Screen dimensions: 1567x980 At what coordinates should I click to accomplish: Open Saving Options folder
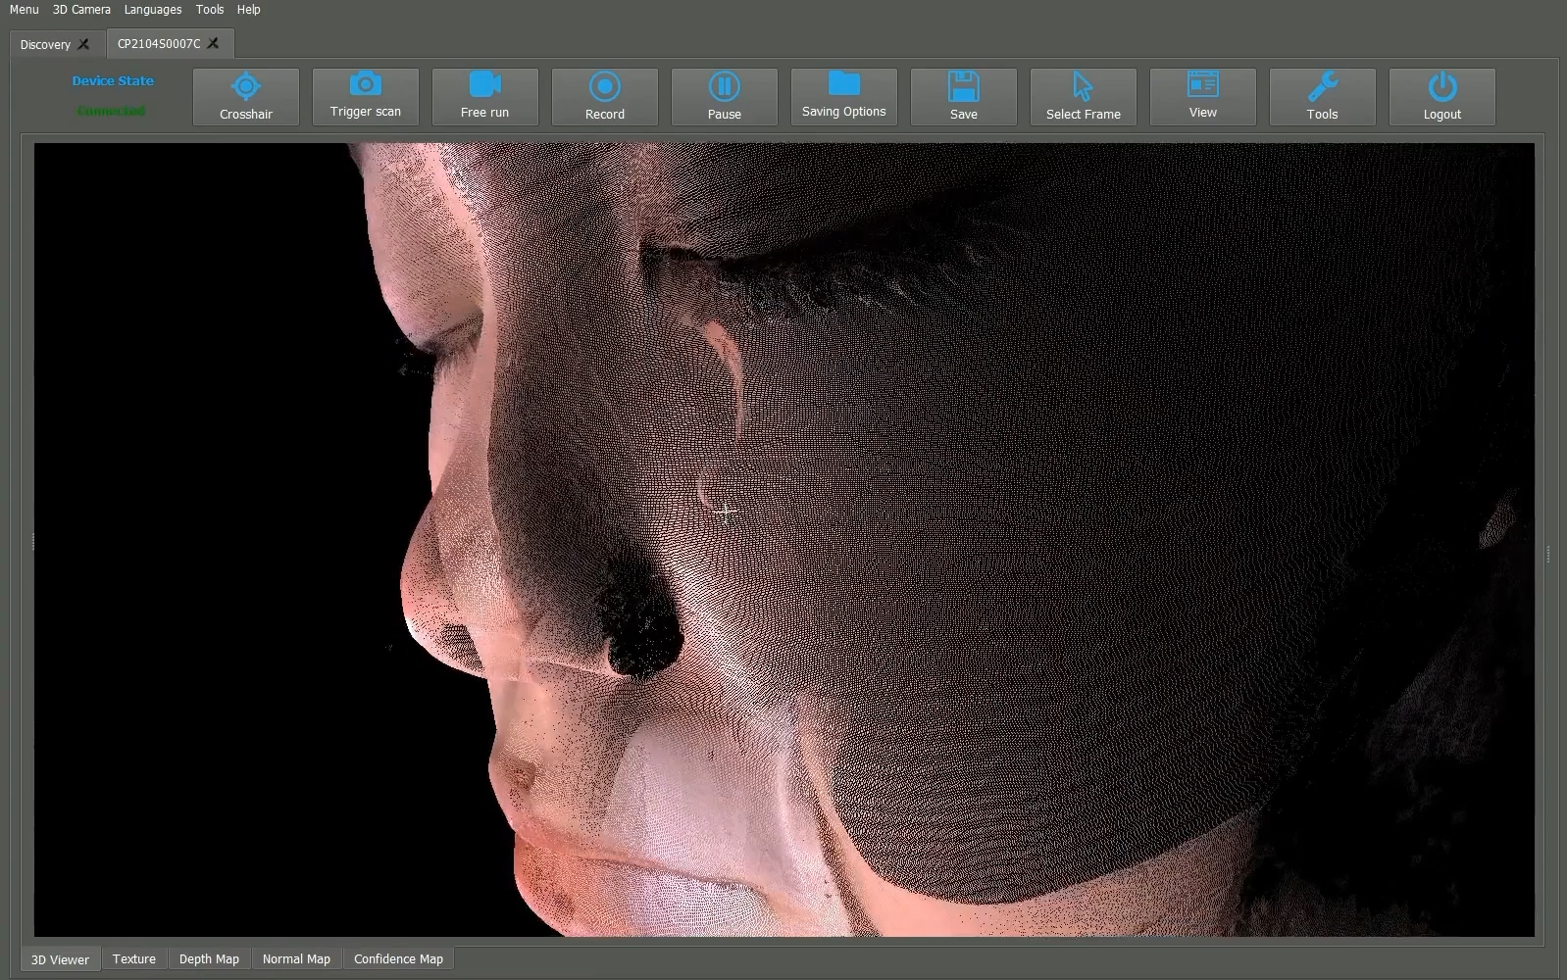(843, 97)
